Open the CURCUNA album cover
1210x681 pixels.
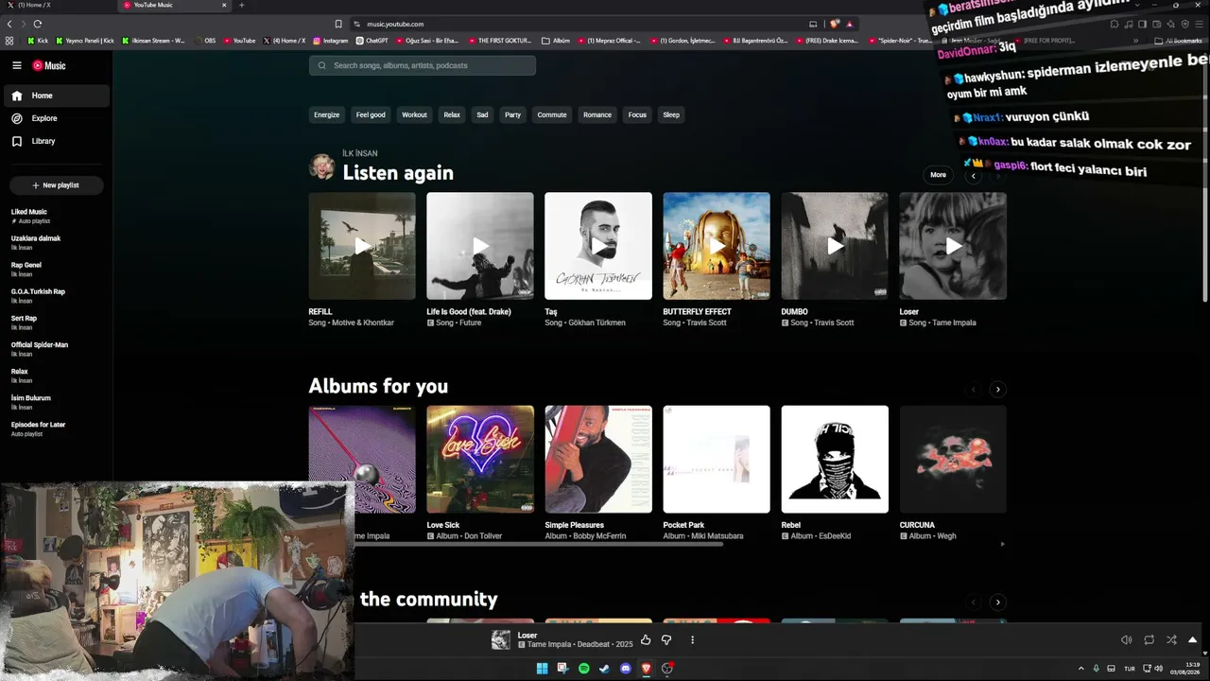(x=953, y=460)
